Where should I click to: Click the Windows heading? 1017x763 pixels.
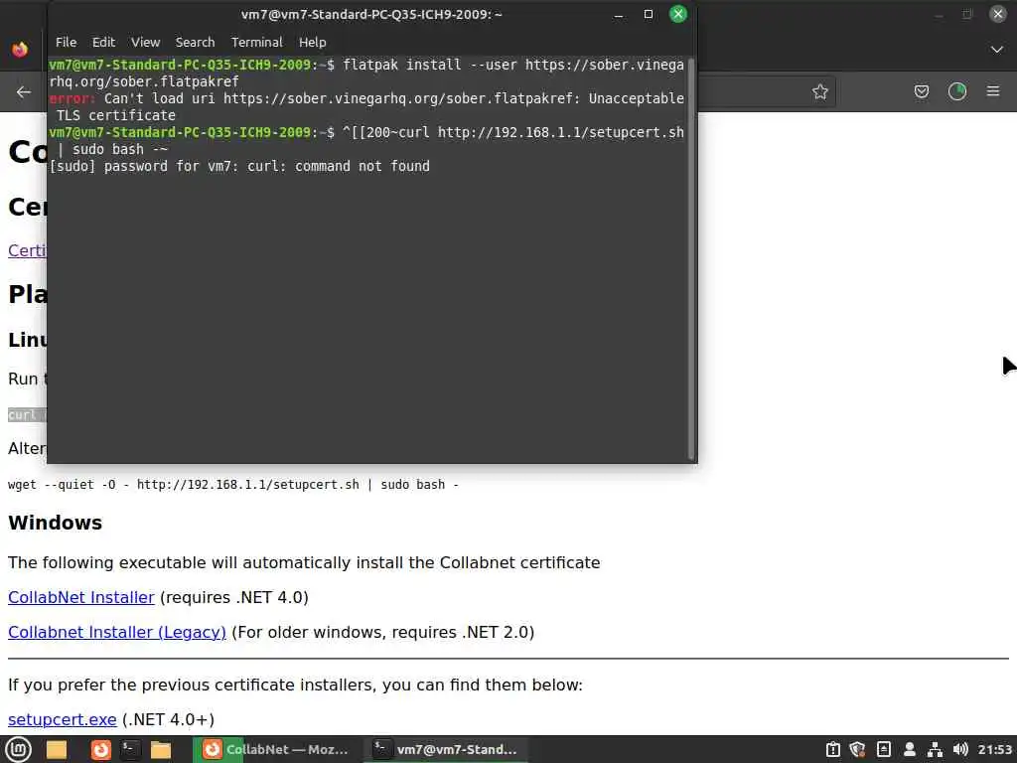click(56, 523)
